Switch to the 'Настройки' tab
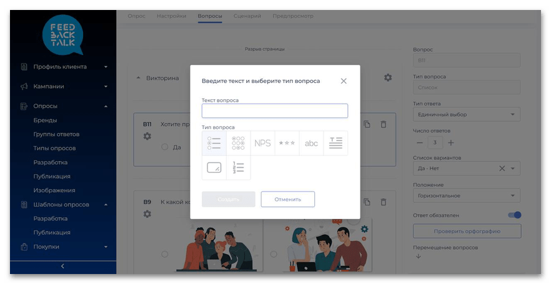Viewport: 551px width, 284px height. click(171, 16)
